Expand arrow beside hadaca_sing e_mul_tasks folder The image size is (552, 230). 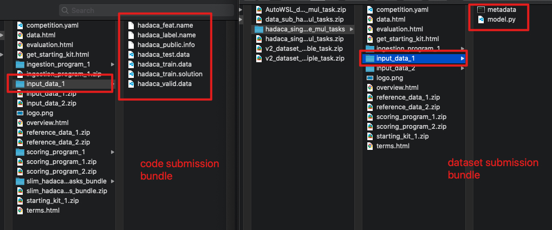[353, 29]
